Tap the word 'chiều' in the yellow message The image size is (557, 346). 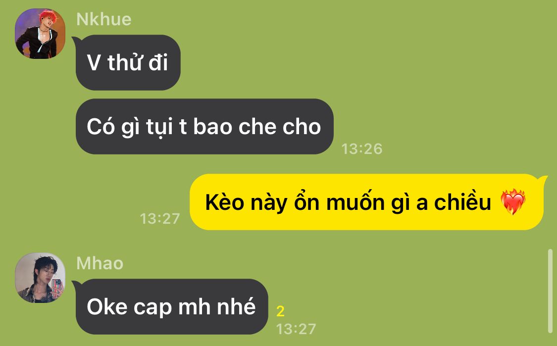point(462,202)
